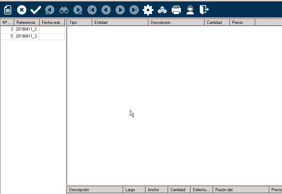The height and width of the screenshot is (194, 282).
Task: Go to the first record
Action: tap(92, 10)
